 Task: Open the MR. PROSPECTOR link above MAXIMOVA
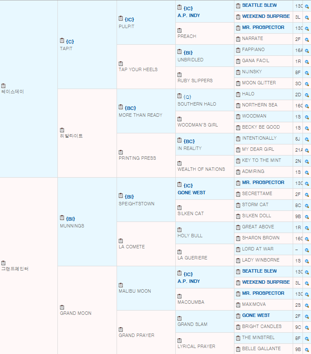pos(263,293)
